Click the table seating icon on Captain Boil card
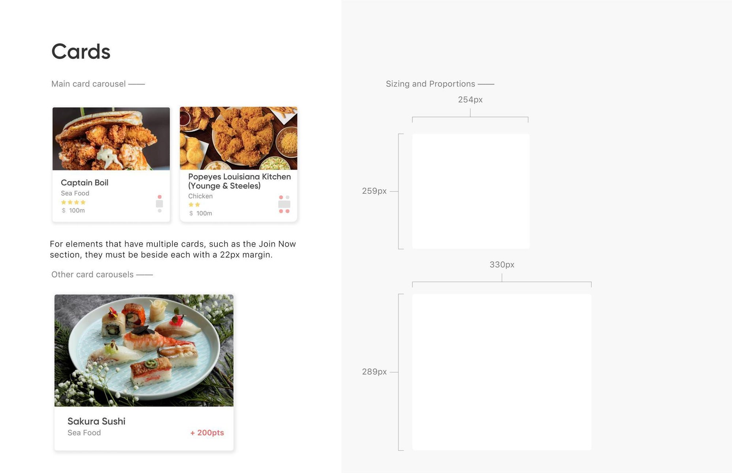 coord(160,204)
